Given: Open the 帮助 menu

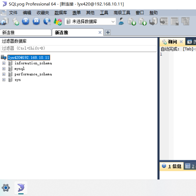Looking at the screenshot, I should (x=154, y=13).
